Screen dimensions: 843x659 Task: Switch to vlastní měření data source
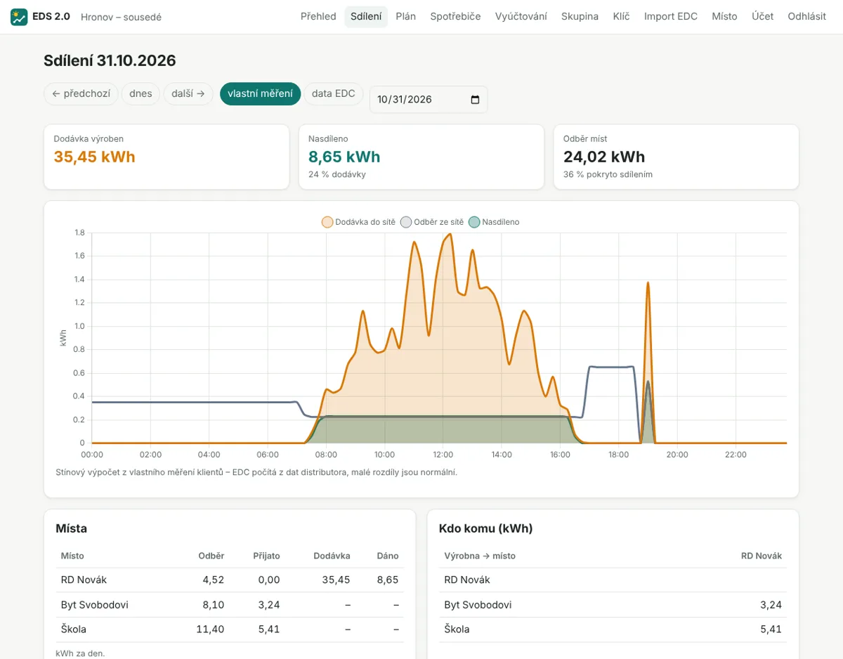pos(260,93)
